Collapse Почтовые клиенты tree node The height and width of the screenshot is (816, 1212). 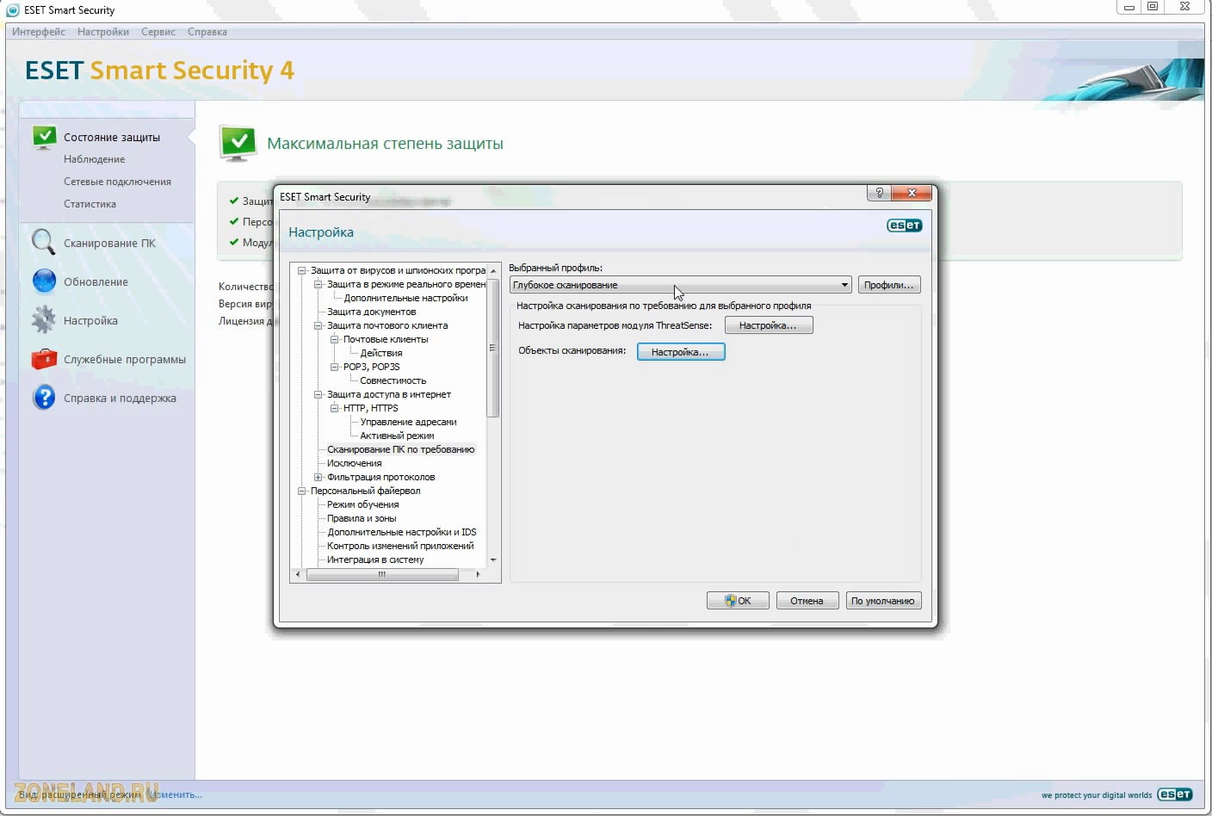click(335, 339)
